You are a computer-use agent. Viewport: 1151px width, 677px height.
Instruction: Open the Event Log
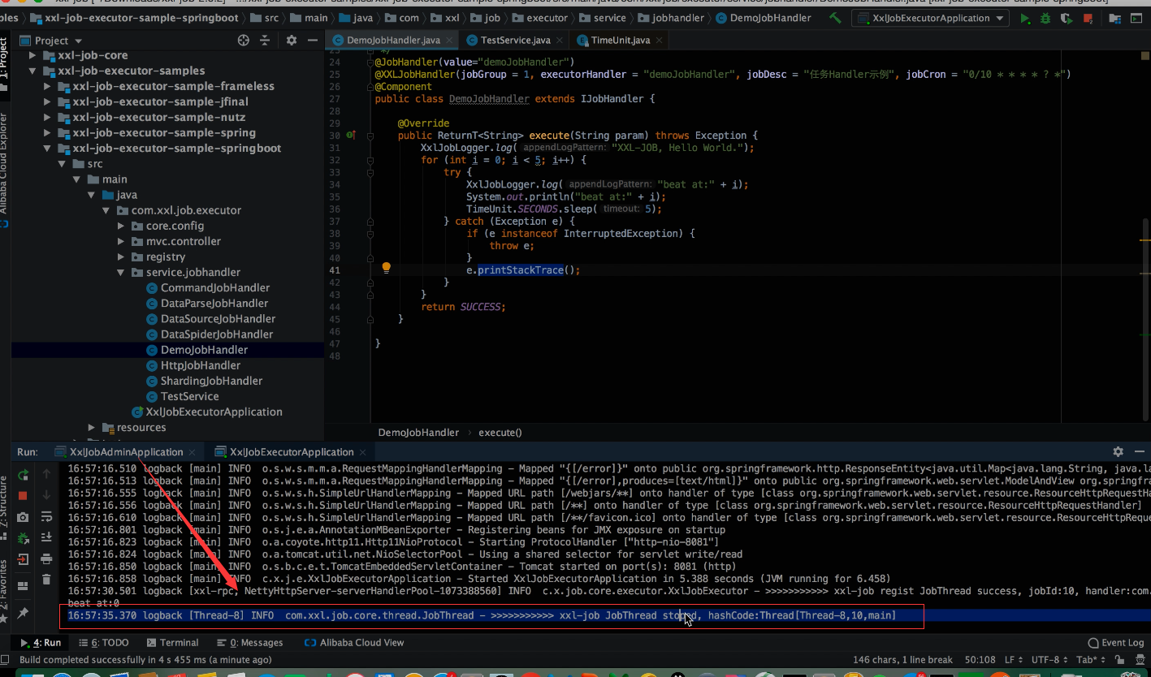pos(1117,642)
